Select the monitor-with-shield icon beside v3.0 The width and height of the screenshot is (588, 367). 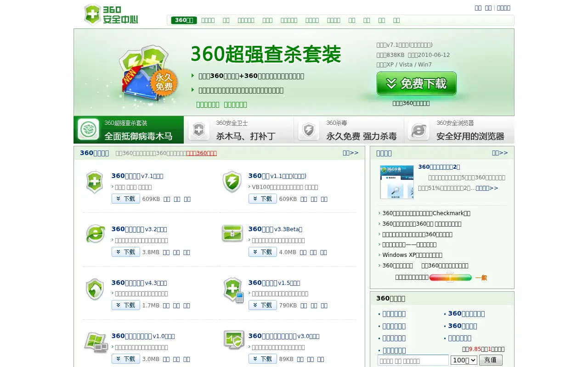click(x=233, y=340)
